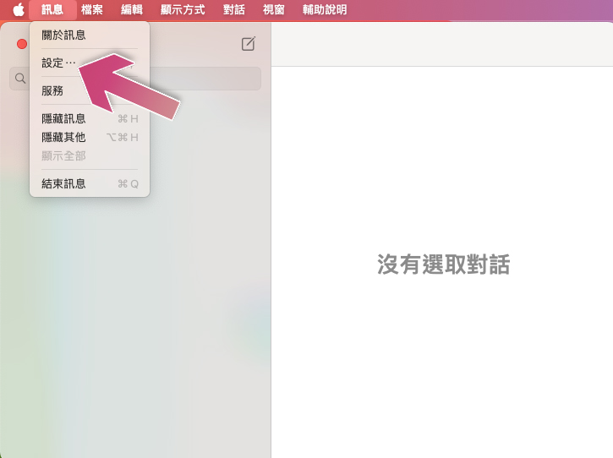Open the 視窗 menu
This screenshot has width=613, height=458.
pyautogui.click(x=274, y=10)
